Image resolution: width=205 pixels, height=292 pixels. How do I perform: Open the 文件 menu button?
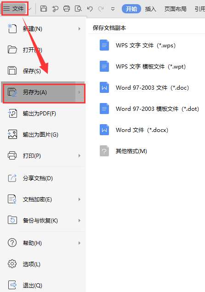coord(15,9)
